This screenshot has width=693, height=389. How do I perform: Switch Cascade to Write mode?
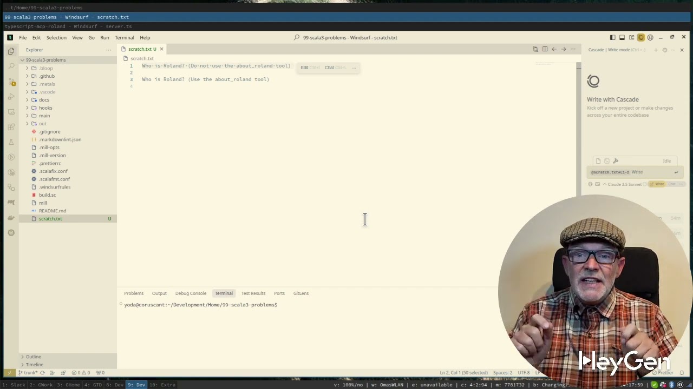(658, 184)
